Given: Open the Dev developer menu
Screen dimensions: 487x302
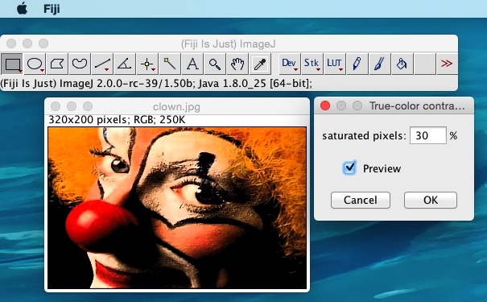Looking at the screenshot, I should (290, 64).
